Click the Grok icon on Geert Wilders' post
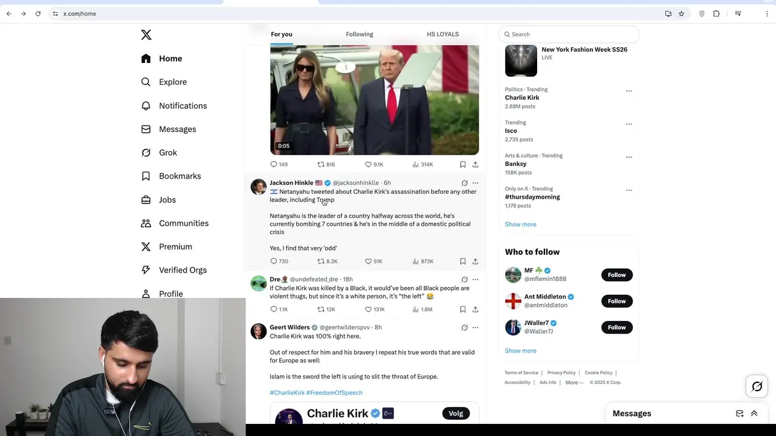 (x=464, y=328)
